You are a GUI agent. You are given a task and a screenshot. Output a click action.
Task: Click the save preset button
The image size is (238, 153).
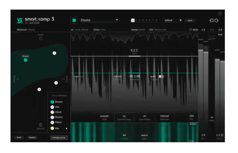coord(190,20)
